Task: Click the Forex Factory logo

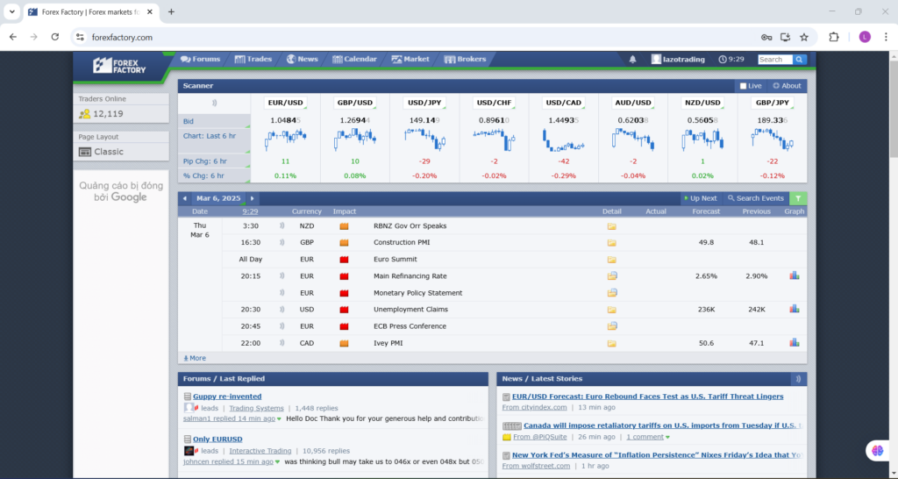Action: [119, 65]
